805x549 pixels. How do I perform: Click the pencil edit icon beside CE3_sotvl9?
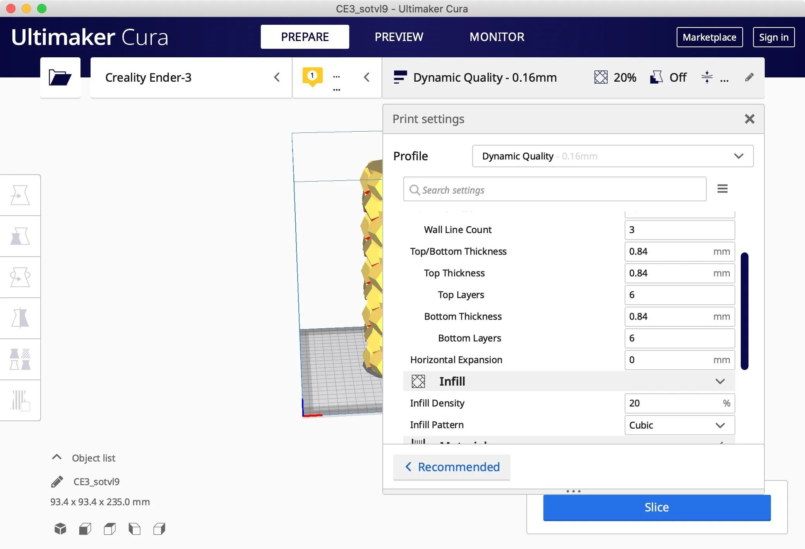click(57, 482)
